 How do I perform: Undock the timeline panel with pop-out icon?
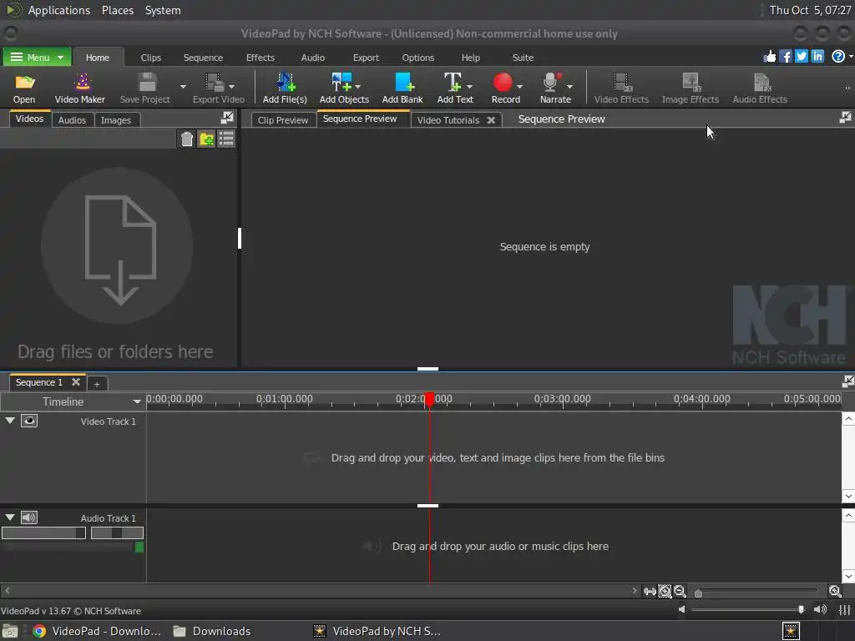point(847,381)
